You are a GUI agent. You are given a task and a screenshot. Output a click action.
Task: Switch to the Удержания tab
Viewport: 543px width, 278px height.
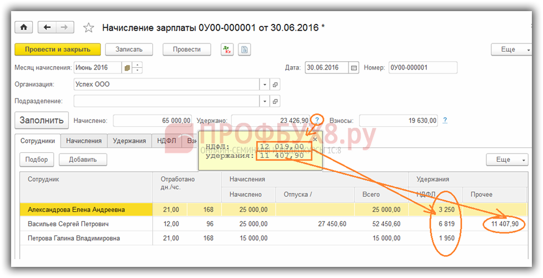(x=129, y=141)
